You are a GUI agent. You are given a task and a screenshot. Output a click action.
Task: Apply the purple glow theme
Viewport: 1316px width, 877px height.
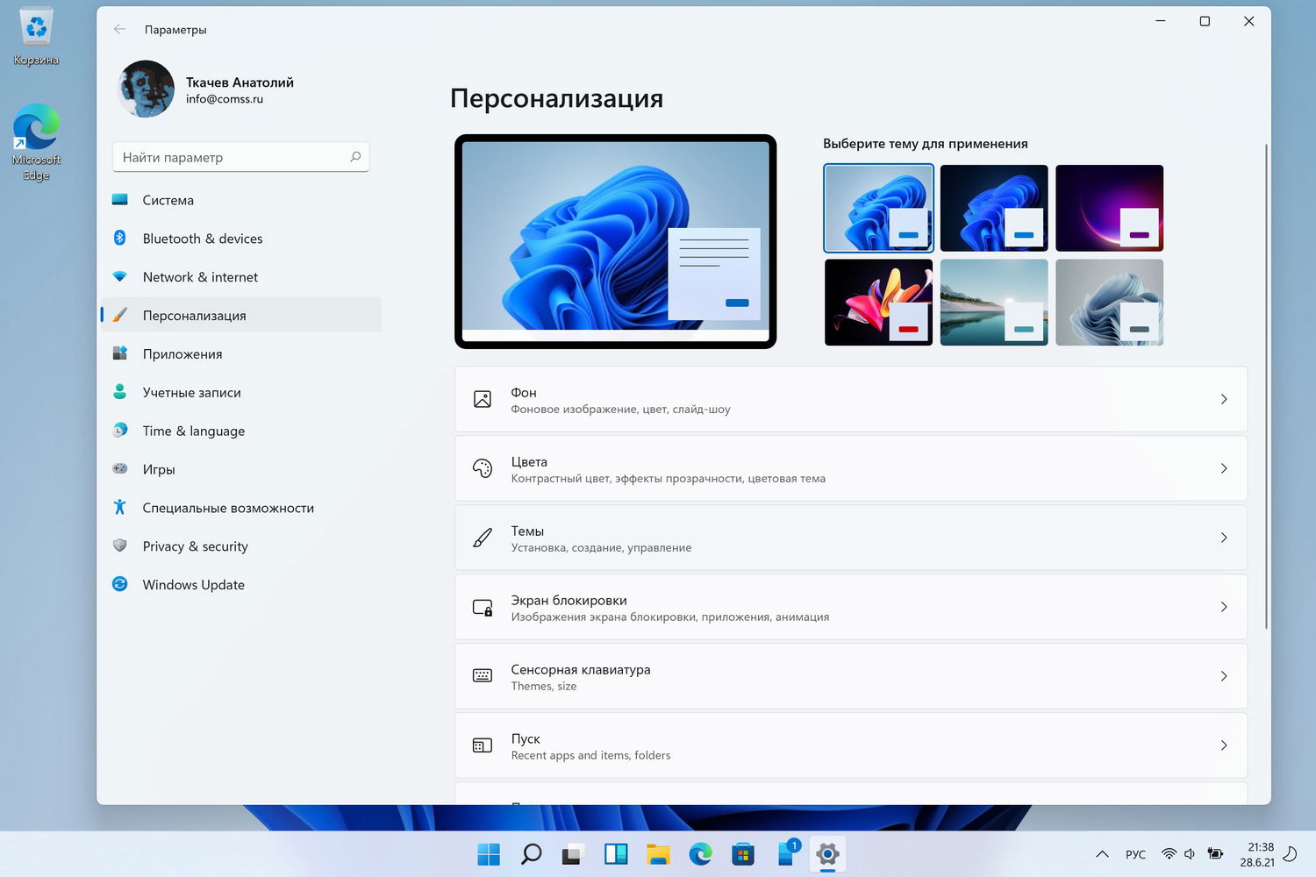coord(1109,208)
